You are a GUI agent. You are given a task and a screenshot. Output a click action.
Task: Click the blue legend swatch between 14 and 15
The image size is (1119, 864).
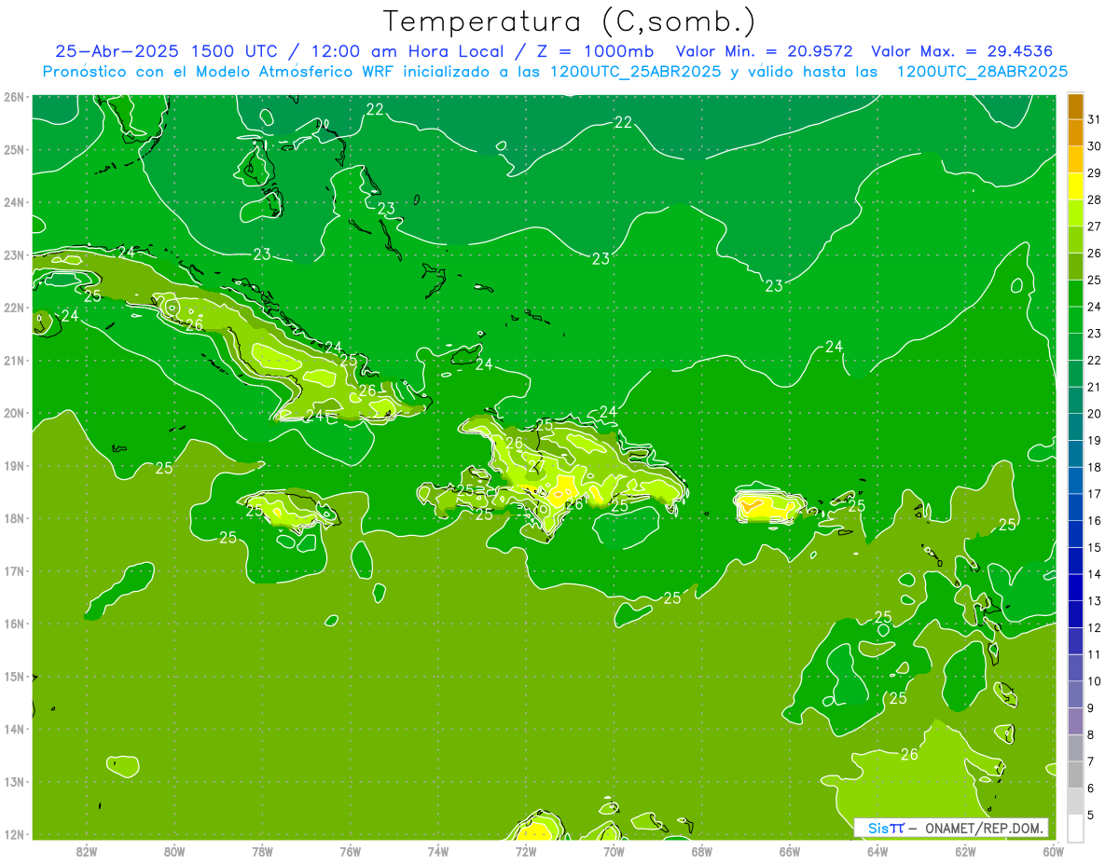[1076, 560]
